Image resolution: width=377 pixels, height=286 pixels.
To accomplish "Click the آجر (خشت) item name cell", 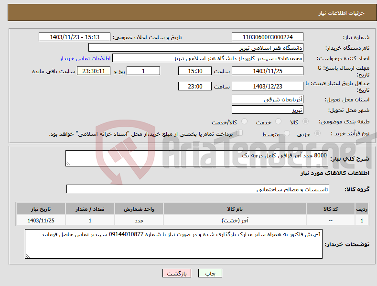I will (235, 220).
